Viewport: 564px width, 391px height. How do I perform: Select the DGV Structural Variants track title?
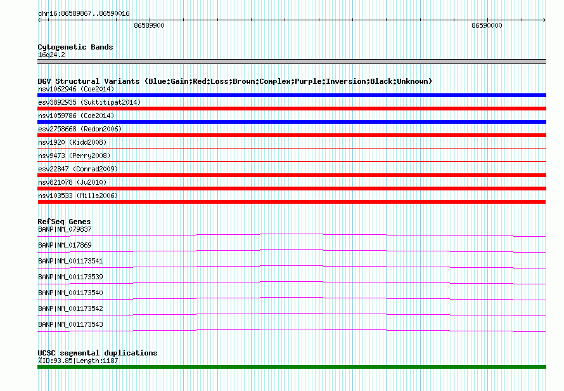pyautogui.click(x=235, y=81)
